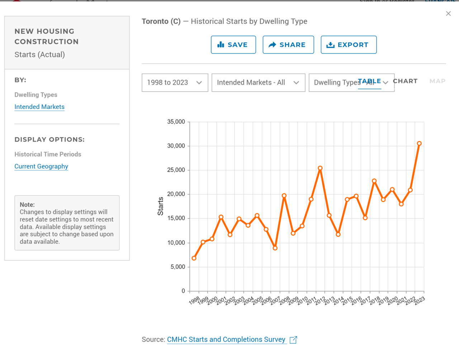
Task: Open the Current Geography link
Action: tap(41, 166)
